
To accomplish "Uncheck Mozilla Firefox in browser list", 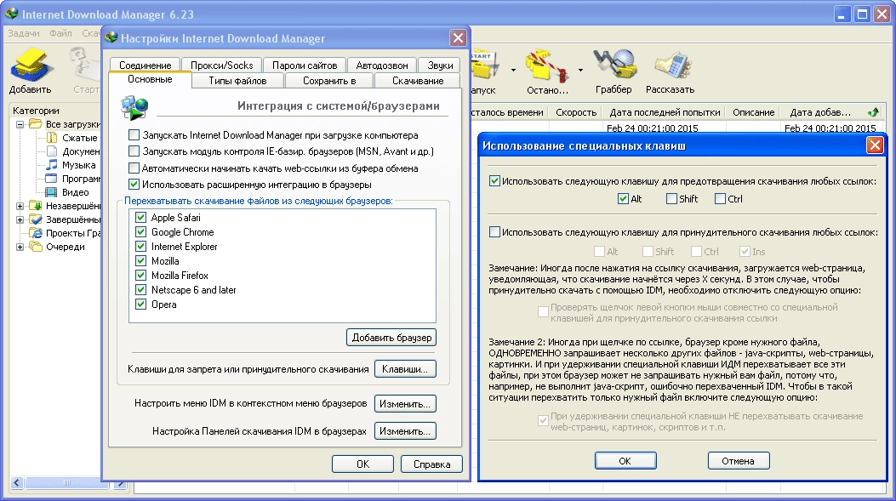I will tap(140, 276).
